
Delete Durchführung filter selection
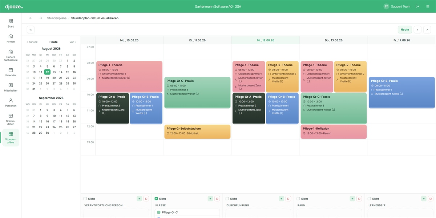[288, 199]
